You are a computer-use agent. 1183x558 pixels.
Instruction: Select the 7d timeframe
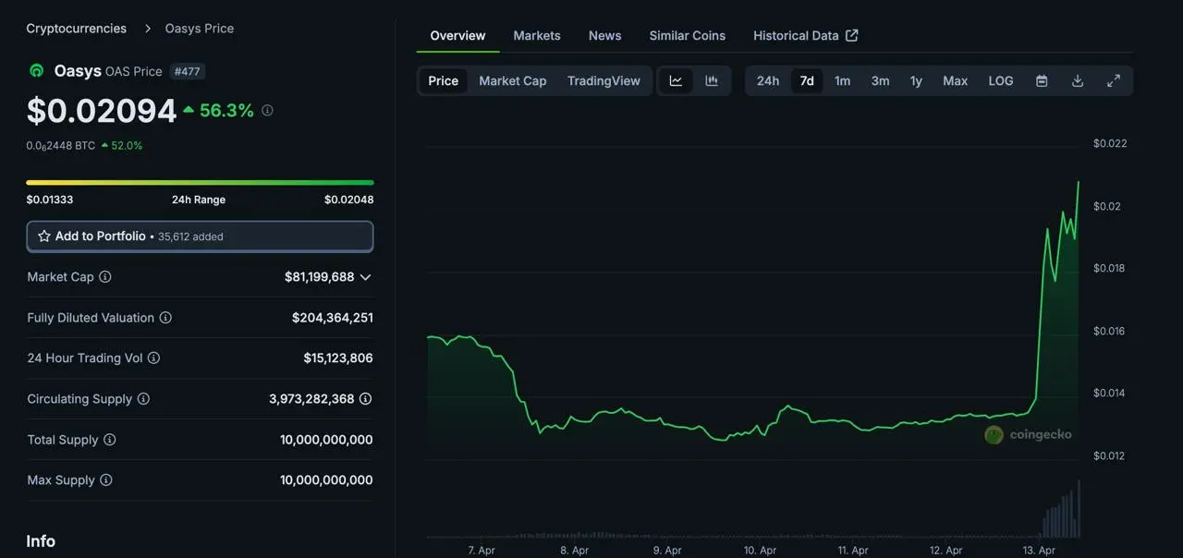point(806,80)
